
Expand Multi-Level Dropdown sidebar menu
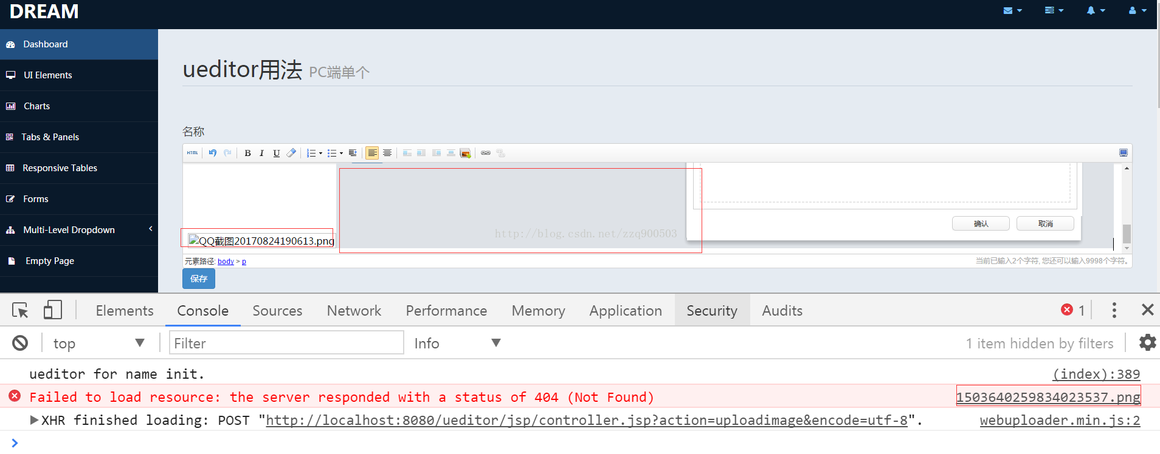[x=79, y=230]
